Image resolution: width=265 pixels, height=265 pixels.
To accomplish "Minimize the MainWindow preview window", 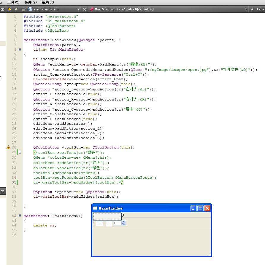I will (x=193, y=208).
